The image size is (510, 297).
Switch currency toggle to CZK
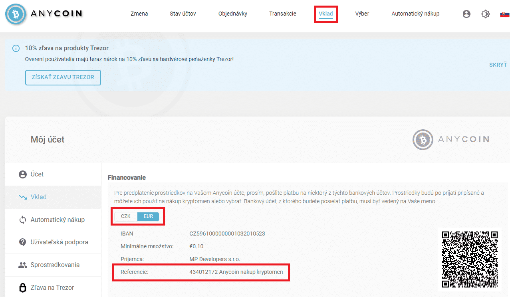point(126,216)
